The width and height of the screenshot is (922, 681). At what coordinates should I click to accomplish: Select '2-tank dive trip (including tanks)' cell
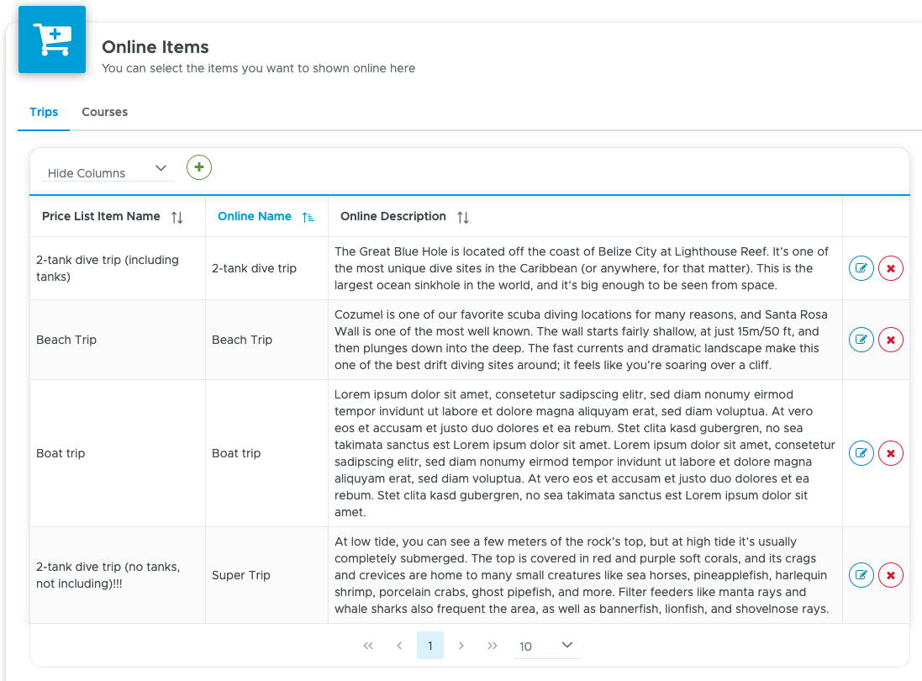pos(118,268)
